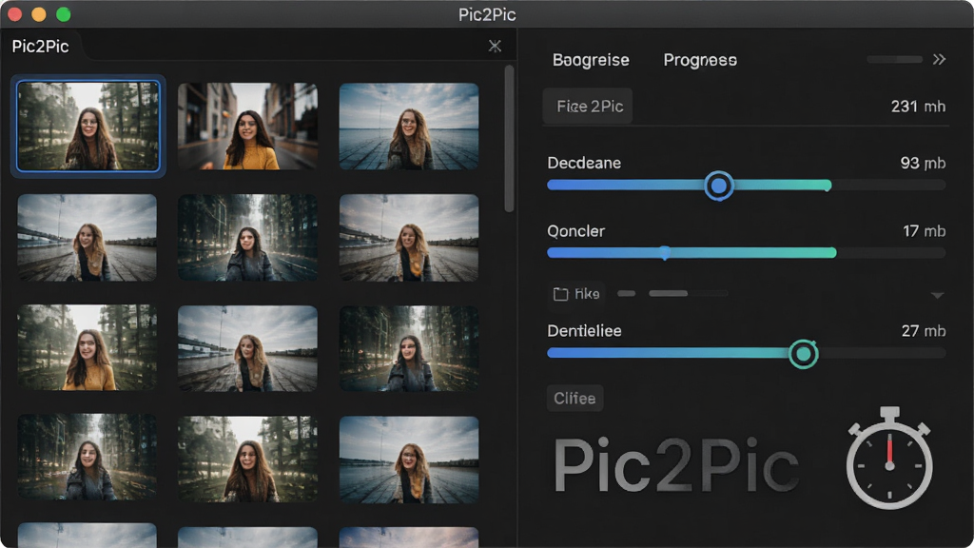Click the Fice 2Pic button
The width and height of the screenshot is (974, 548).
(589, 107)
